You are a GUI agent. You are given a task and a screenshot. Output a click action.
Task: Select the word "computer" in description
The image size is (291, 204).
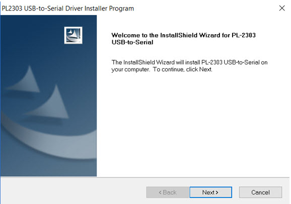pyautogui.click(x=137, y=69)
